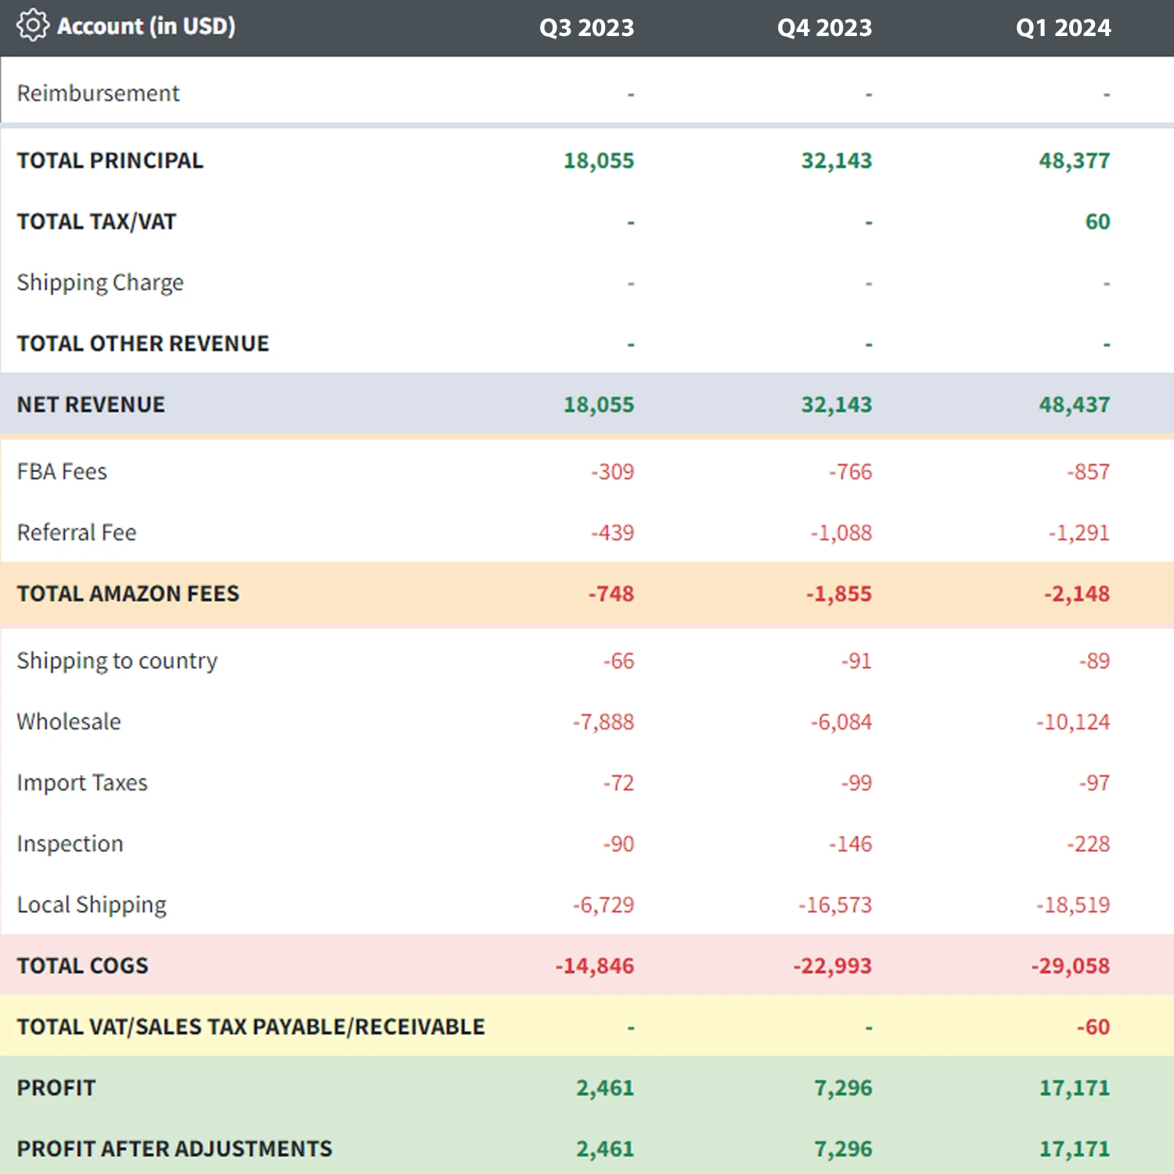Click Inspection value -146
Image resolution: width=1174 pixels, height=1174 pixels.
850,844
